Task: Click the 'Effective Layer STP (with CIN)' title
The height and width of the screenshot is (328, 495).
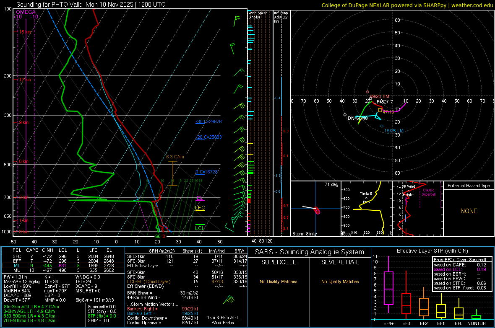Action: (x=432, y=251)
